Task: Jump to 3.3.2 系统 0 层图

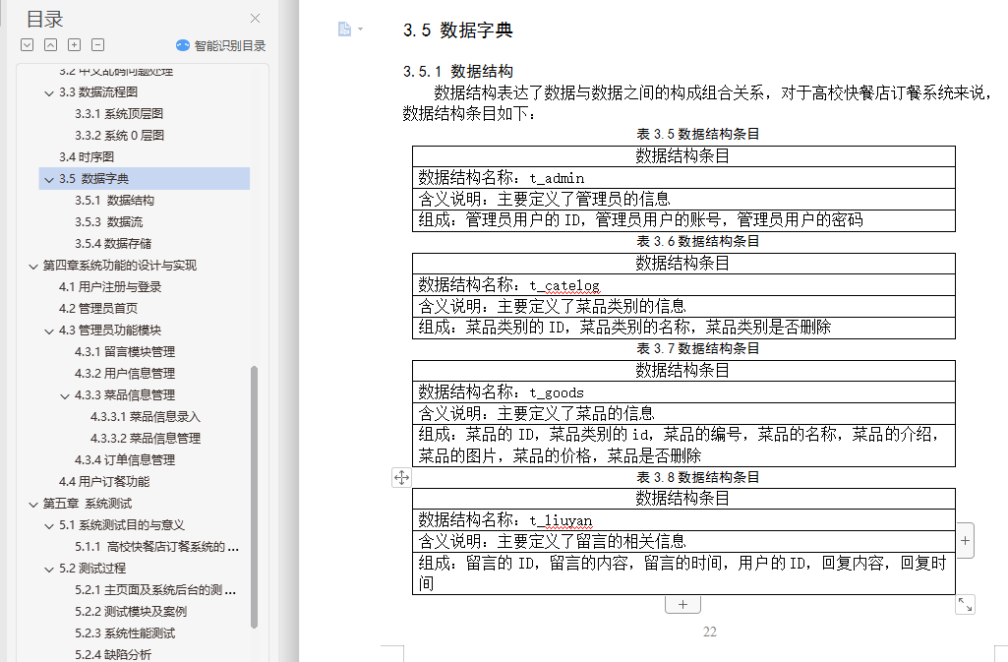Action: 120,136
